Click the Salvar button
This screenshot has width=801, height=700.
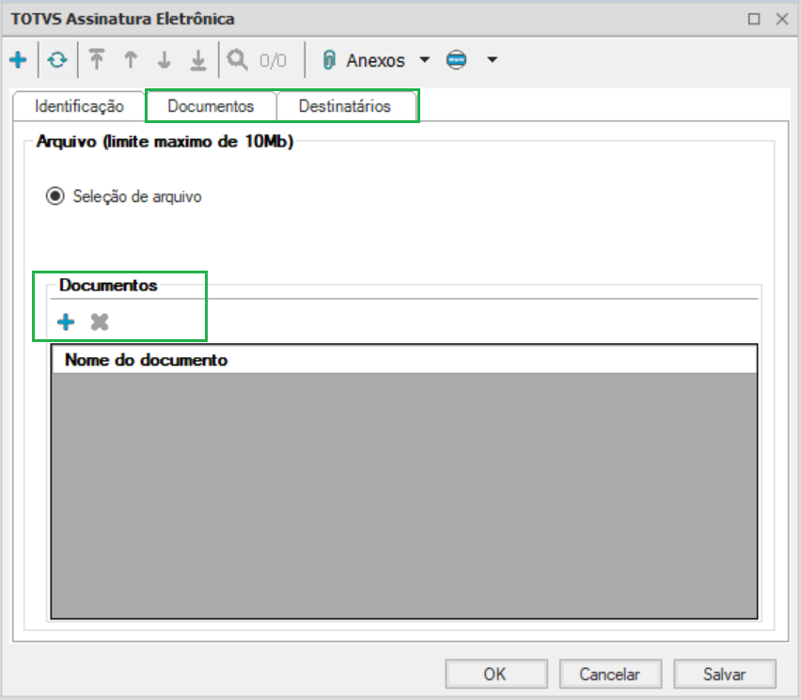[x=725, y=674]
